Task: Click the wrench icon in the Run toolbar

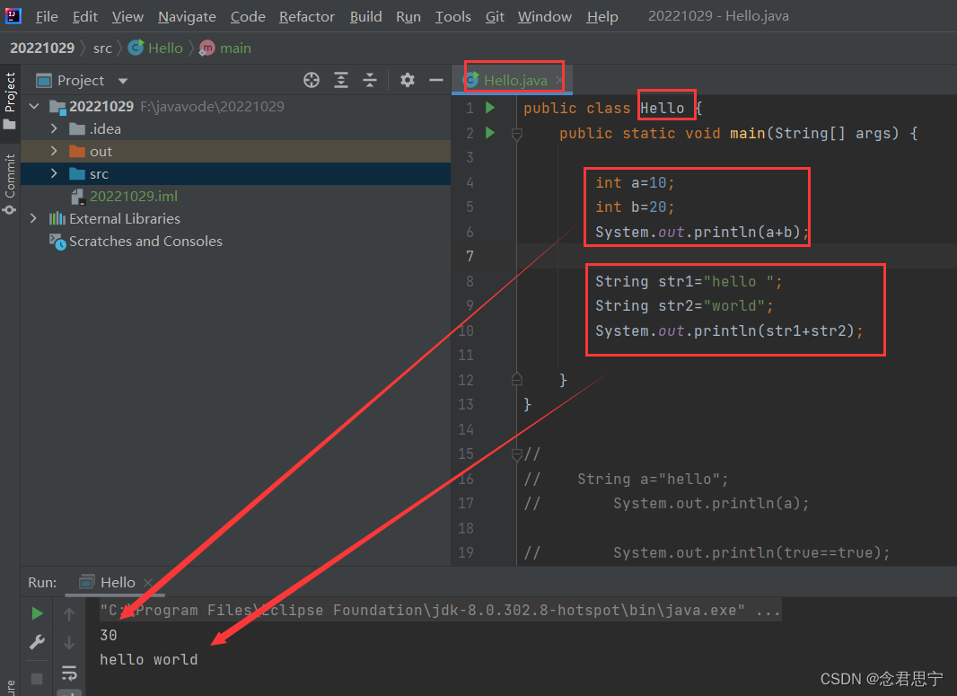Action: click(x=36, y=641)
